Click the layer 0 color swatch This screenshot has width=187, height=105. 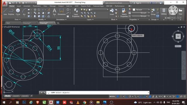[90, 10]
